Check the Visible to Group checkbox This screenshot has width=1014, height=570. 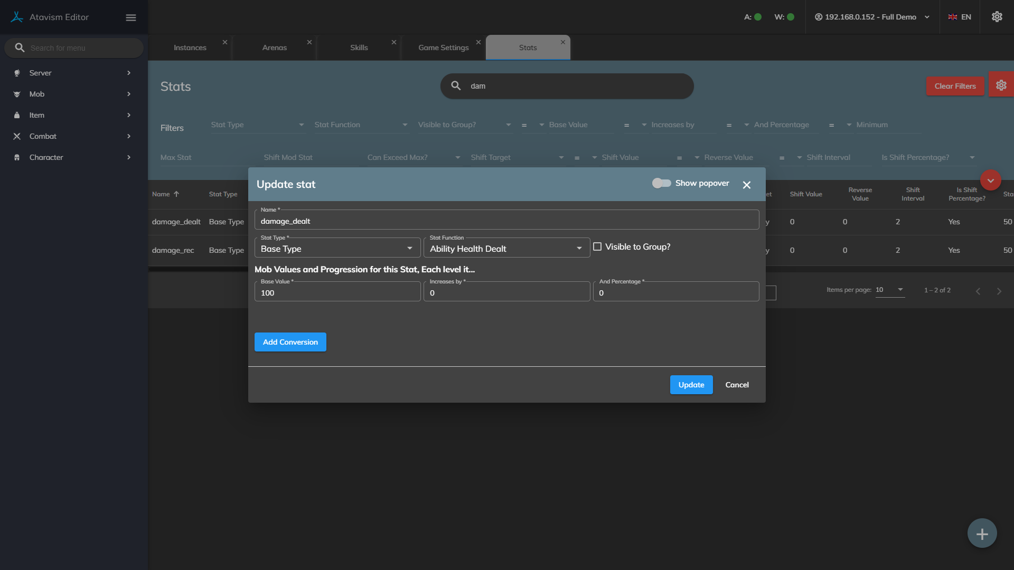(597, 246)
